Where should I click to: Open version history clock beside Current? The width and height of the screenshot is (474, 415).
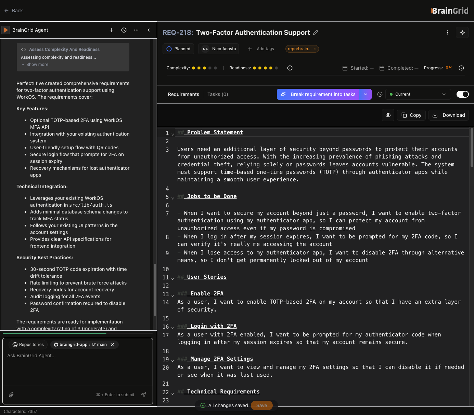point(380,94)
